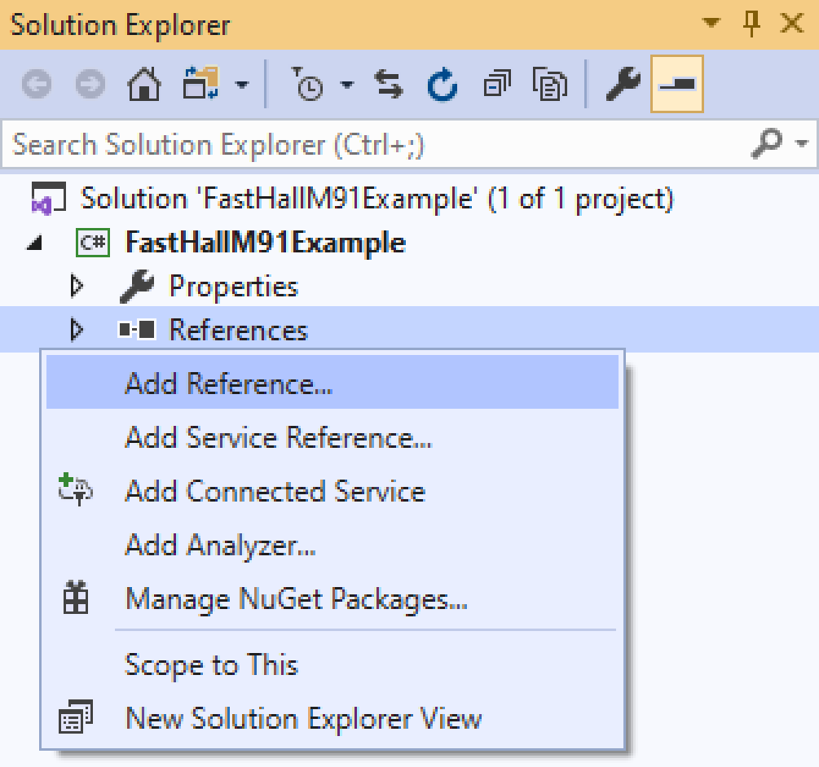Choose Add Reference... from context menu
Image resolution: width=819 pixels, height=767 pixels.
tap(228, 383)
